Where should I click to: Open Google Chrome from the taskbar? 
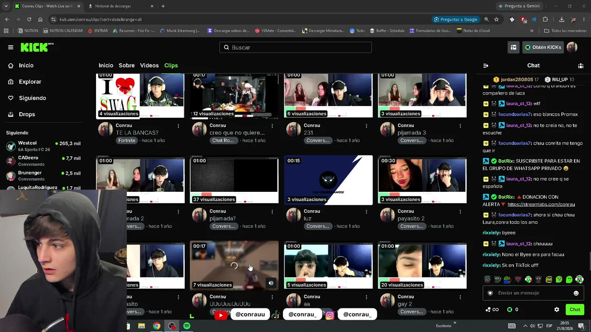[157, 326]
